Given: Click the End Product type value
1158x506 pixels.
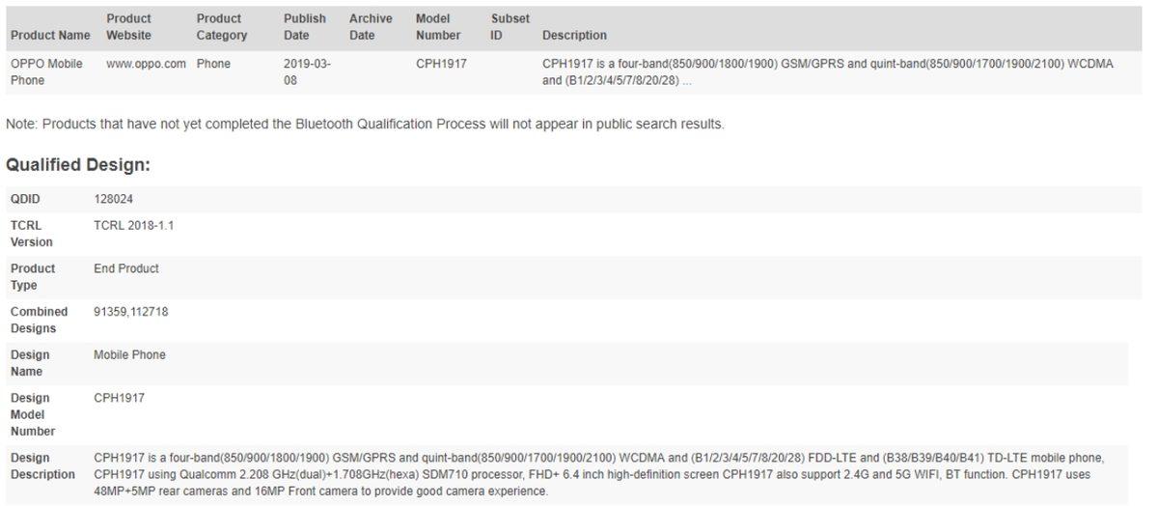Looking at the screenshot, I should [x=126, y=268].
